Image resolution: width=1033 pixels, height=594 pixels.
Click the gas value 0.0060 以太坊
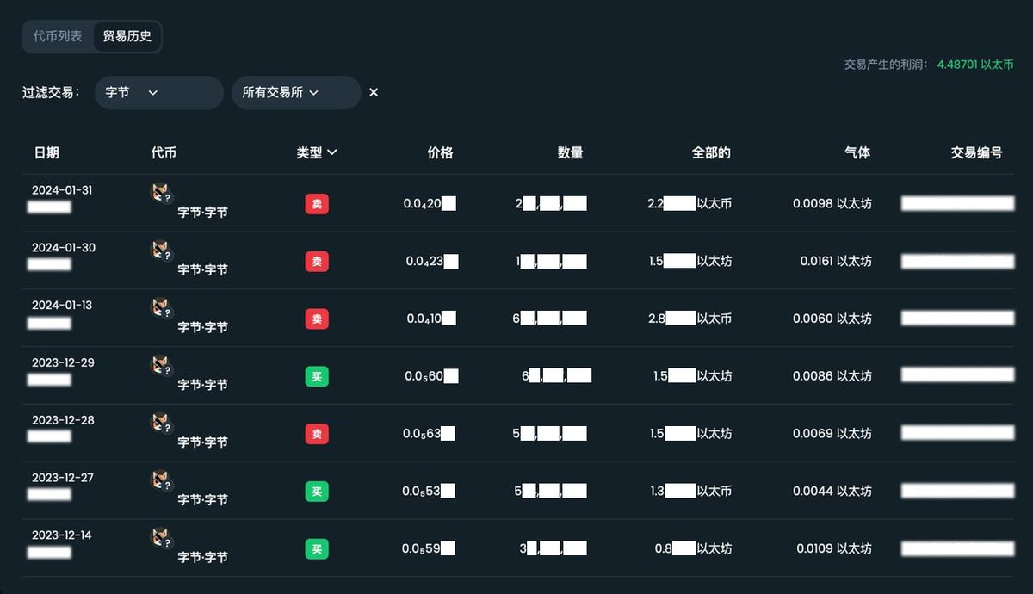pyautogui.click(x=832, y=319)
